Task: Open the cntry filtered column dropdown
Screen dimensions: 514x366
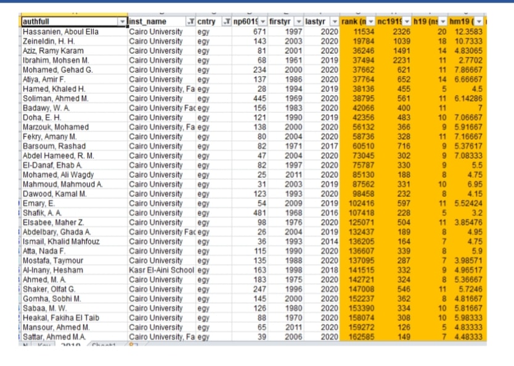Action: click(x=227, y=22)
